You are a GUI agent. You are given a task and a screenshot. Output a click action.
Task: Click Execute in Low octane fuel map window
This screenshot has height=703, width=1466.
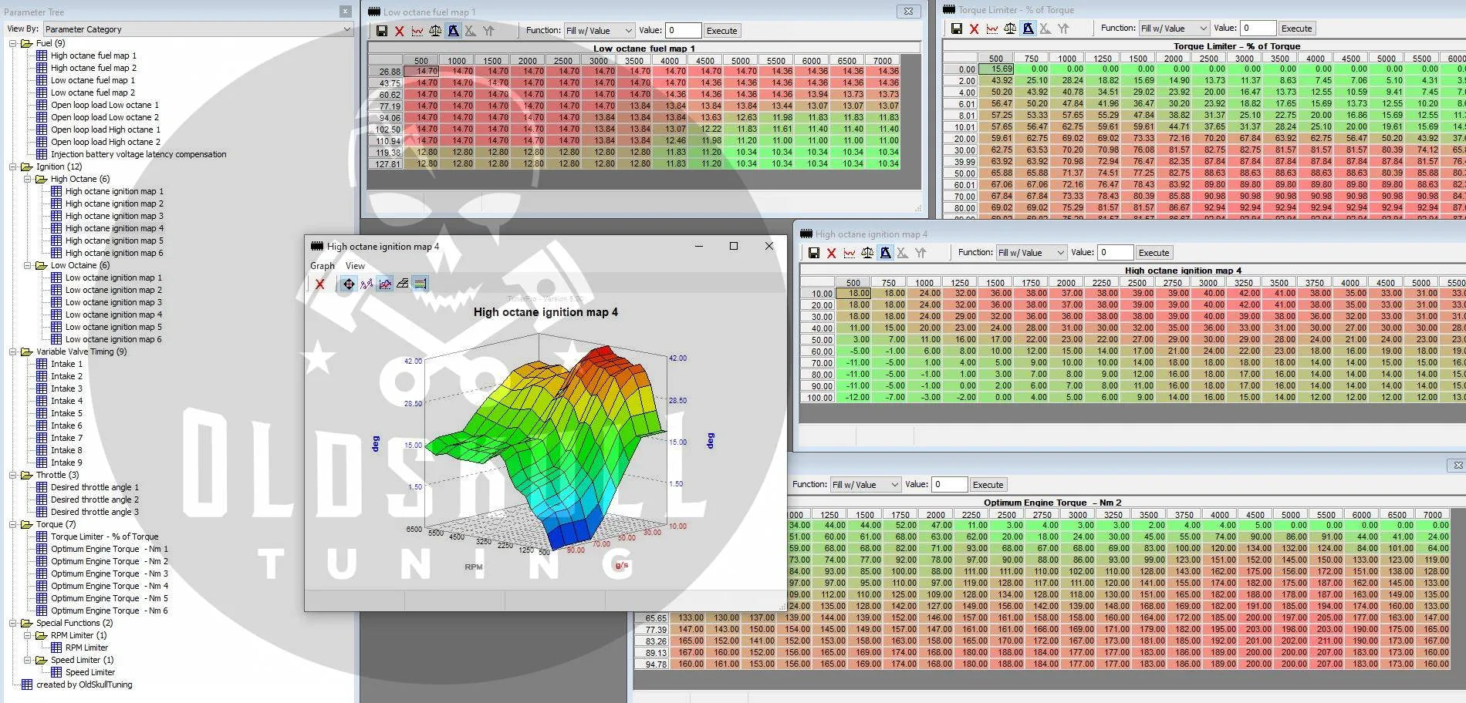point(721,31)
